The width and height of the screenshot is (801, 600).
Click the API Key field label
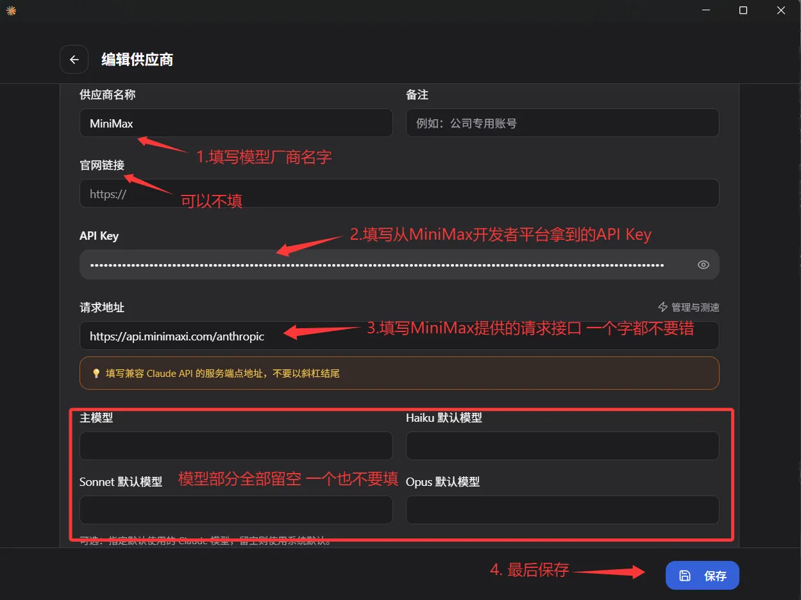(x=99, y=236)
